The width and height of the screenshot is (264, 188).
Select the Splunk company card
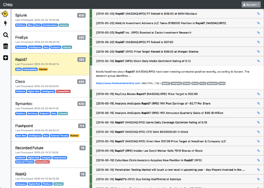point(50,20)
